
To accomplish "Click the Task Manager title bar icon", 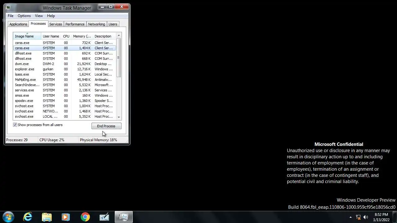I will tap(8, 7).
